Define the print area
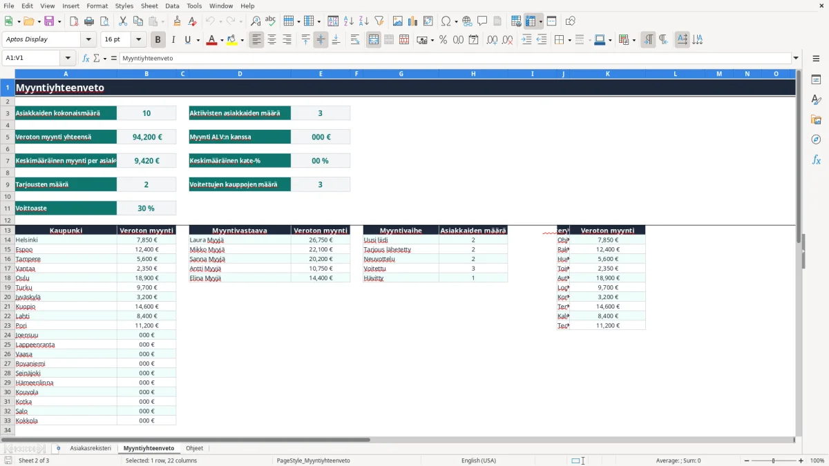Screen dimensions: 829x466 [516, 21]
